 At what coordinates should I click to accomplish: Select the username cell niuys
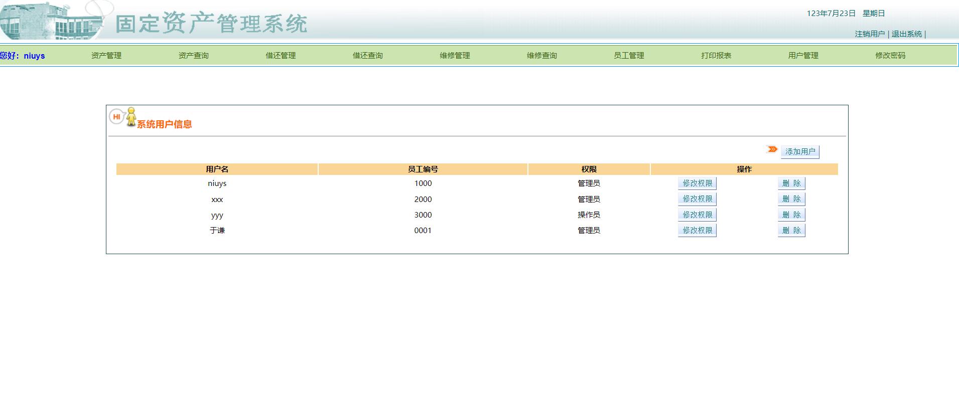point(217,183)
